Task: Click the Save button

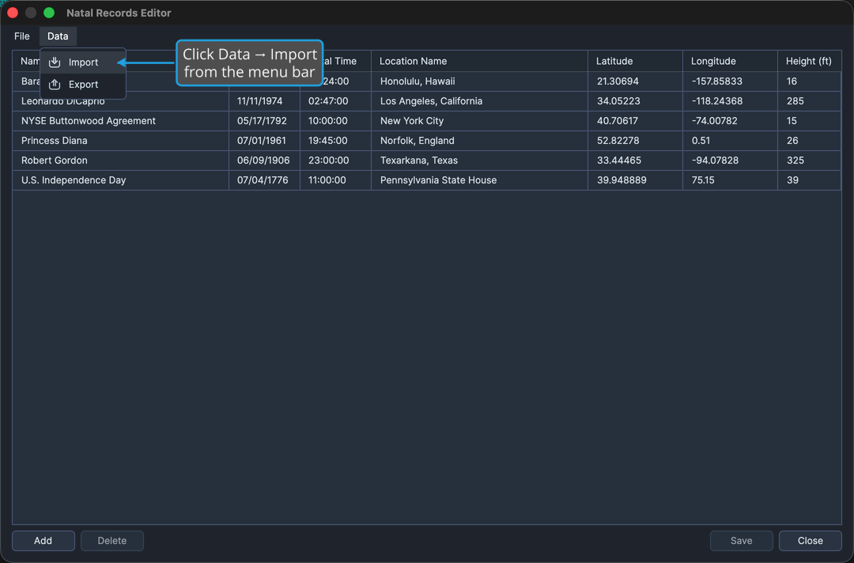Action: pos(741,541)
